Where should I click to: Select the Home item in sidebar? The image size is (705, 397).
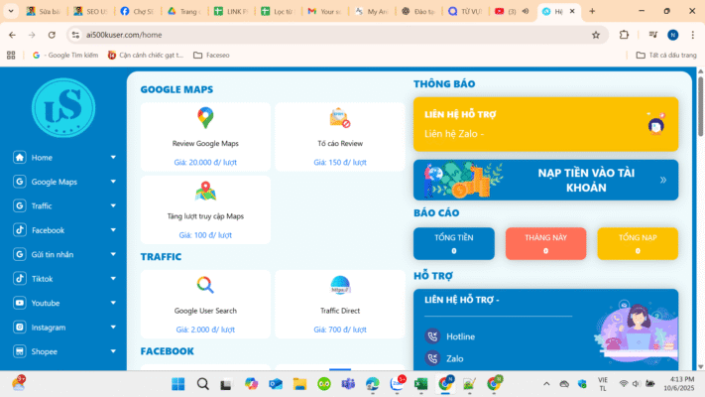point(42,158)
